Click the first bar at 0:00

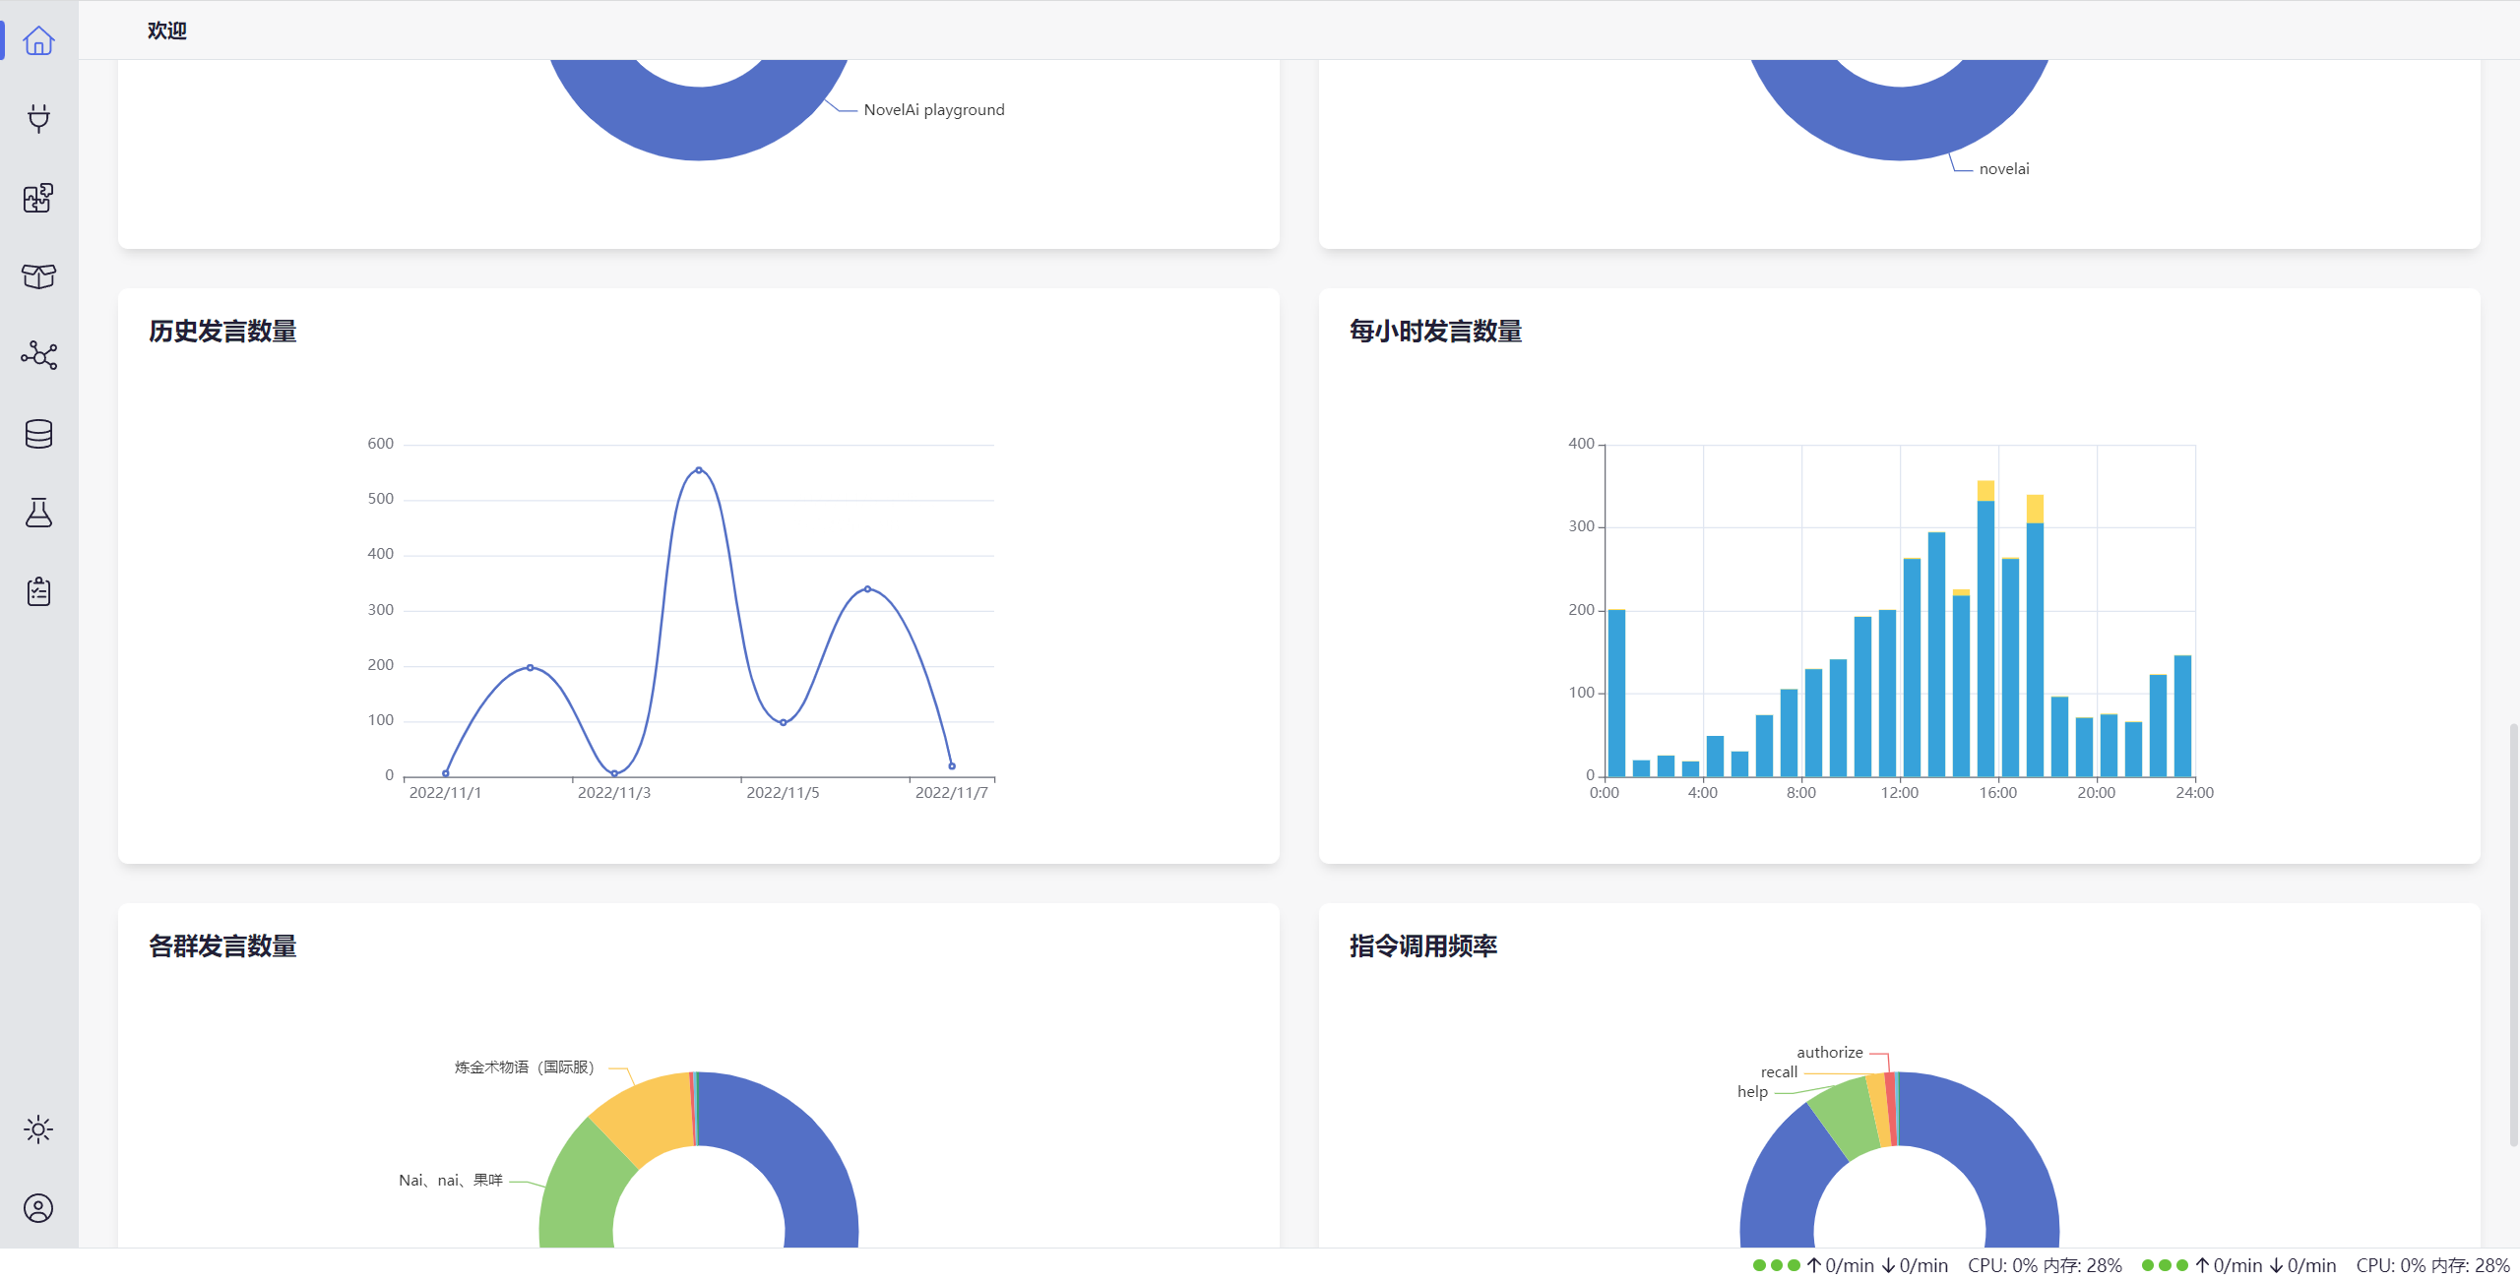tap(1616, 694)
